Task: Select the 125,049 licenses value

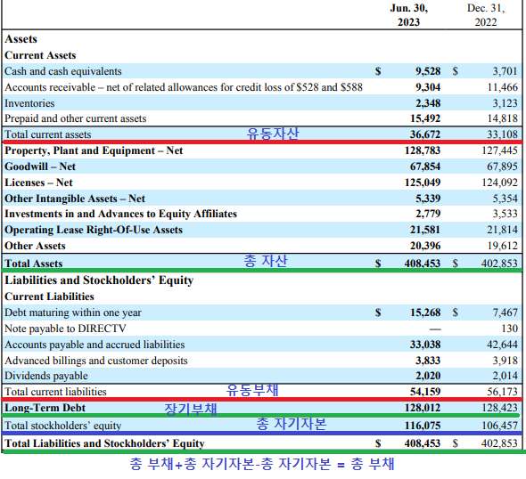Action: (423, 183)
